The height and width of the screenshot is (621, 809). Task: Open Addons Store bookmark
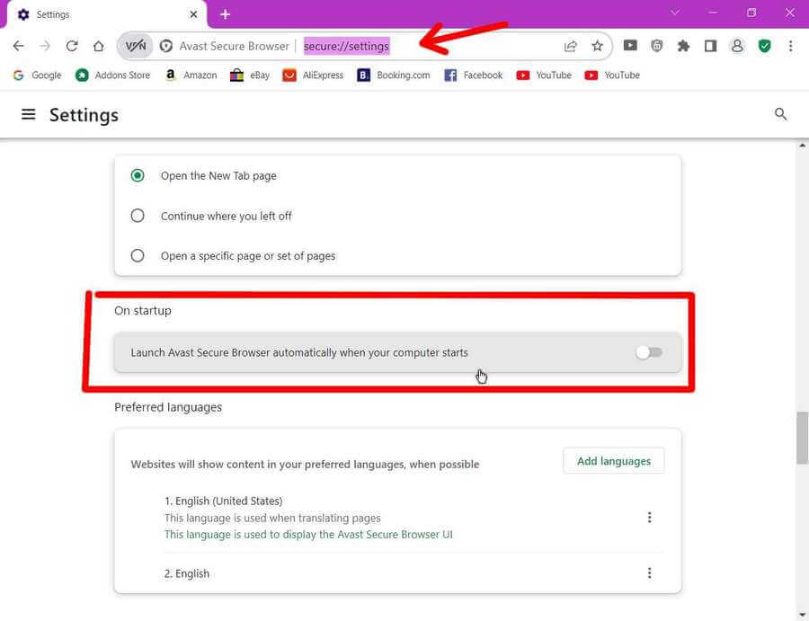point(112,75)
